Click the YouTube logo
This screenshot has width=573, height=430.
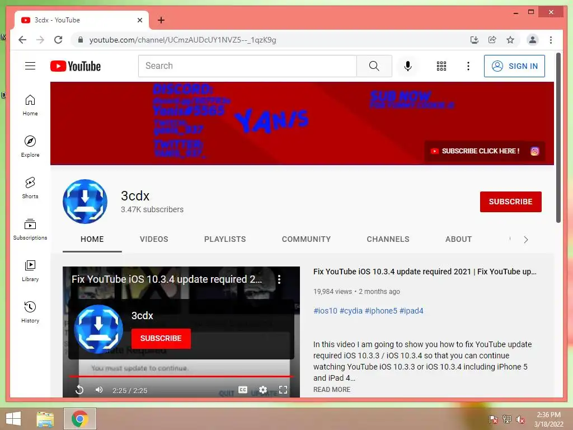pyautogui.click(x=76, y=66)
